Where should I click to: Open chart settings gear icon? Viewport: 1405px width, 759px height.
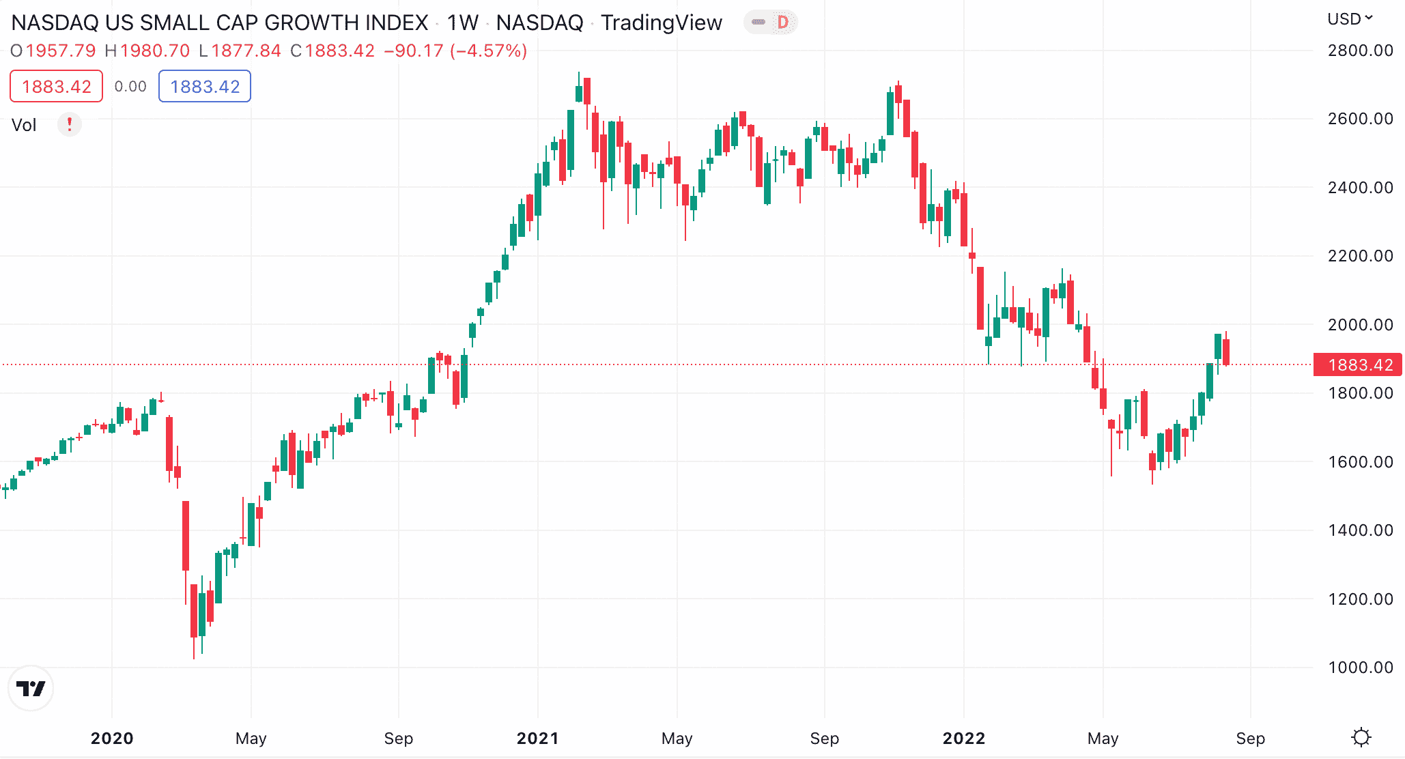click(x=1361, y=737)
